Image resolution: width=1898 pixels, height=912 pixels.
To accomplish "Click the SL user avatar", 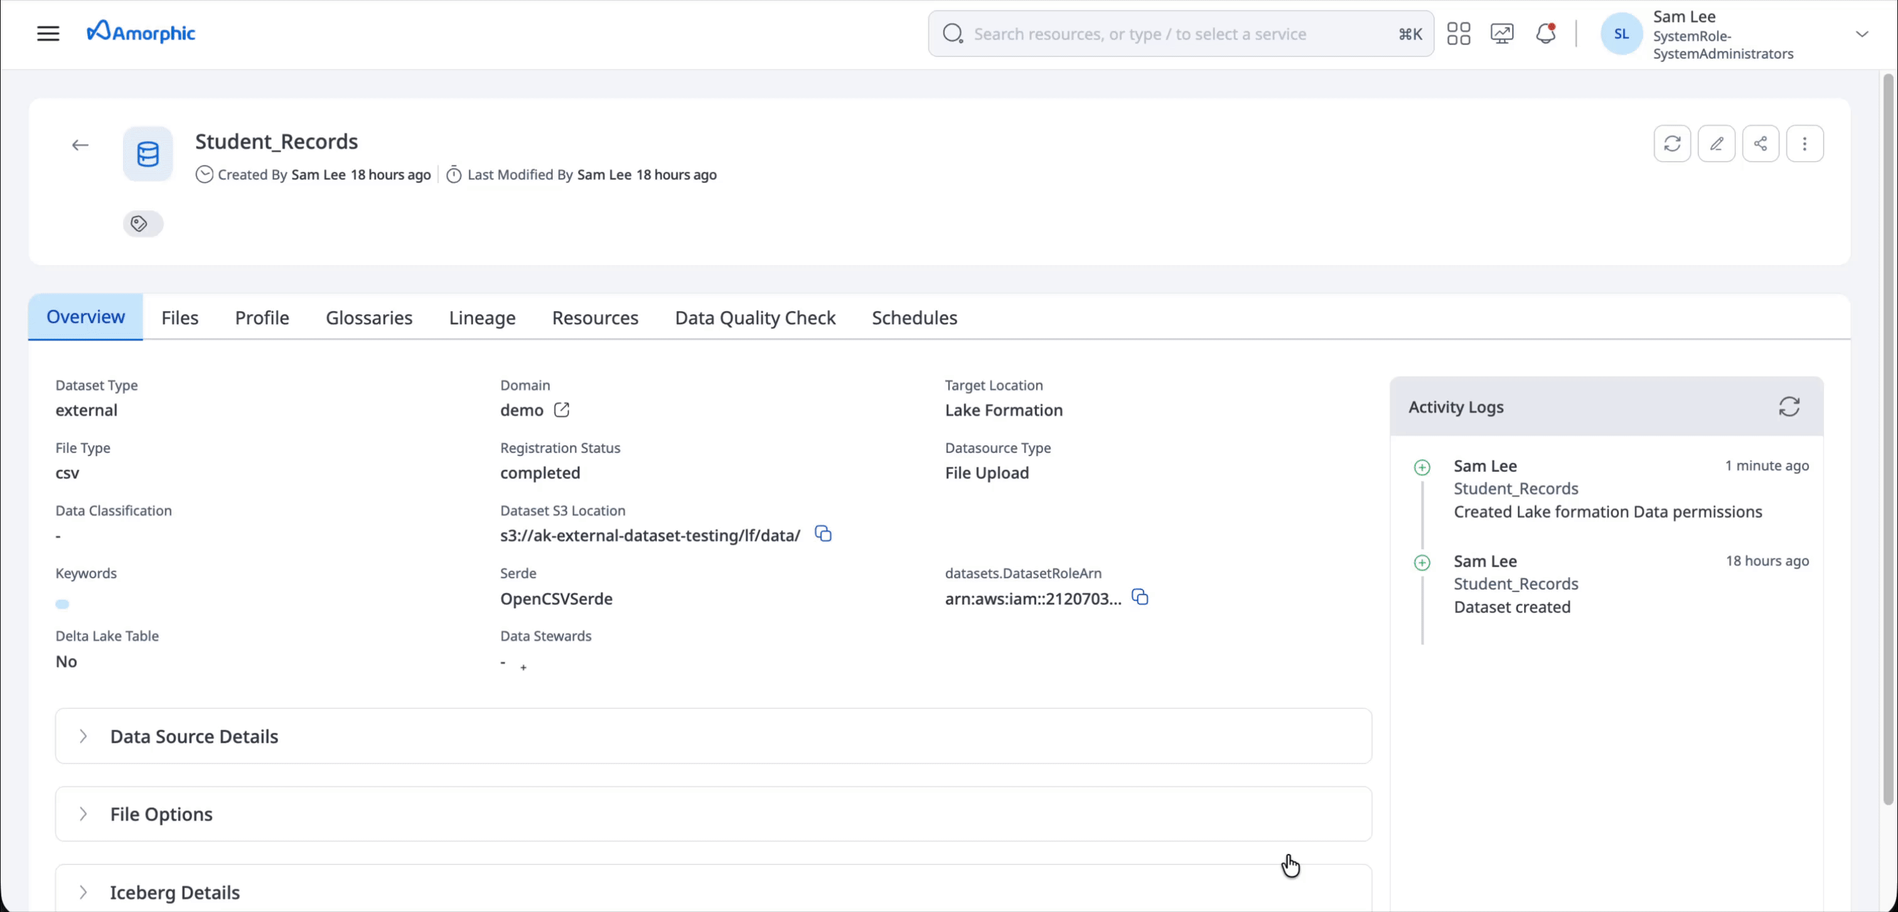I will pos(1621,34).
